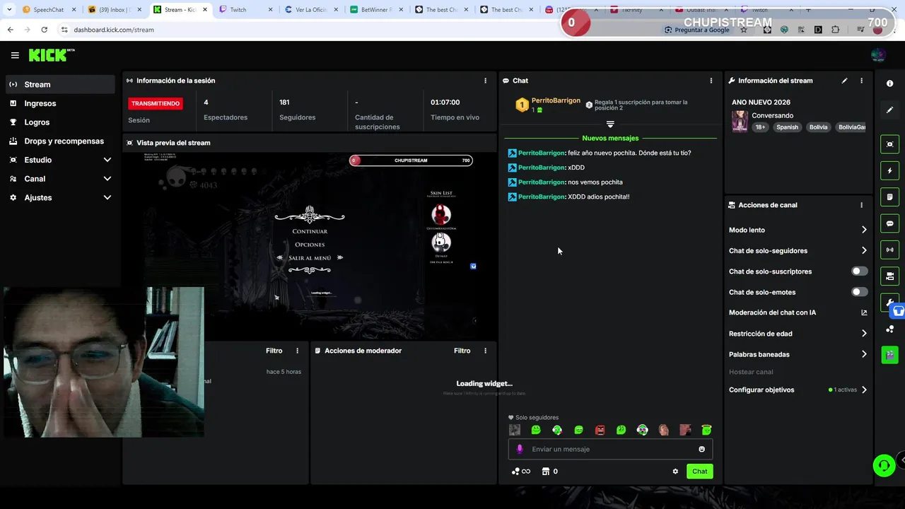Image resolution: width=905 pixels, height=509 pixels.
Task: Click the browser reload button
Action: (44, 30)
